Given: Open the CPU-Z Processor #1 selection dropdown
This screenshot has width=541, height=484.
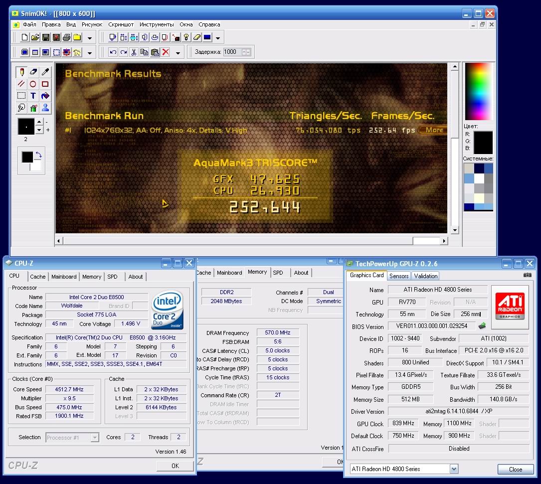Looking at the screenshot, I should click(x=95, y=438).
